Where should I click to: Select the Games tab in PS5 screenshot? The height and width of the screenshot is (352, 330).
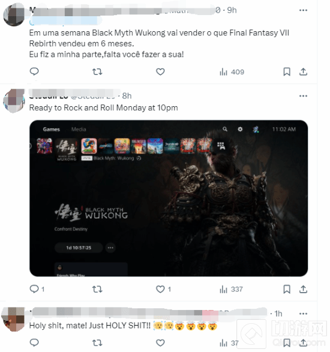coord(51,130)
